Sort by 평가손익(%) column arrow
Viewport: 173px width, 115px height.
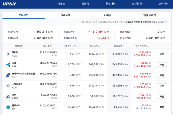tap(148, 46)
